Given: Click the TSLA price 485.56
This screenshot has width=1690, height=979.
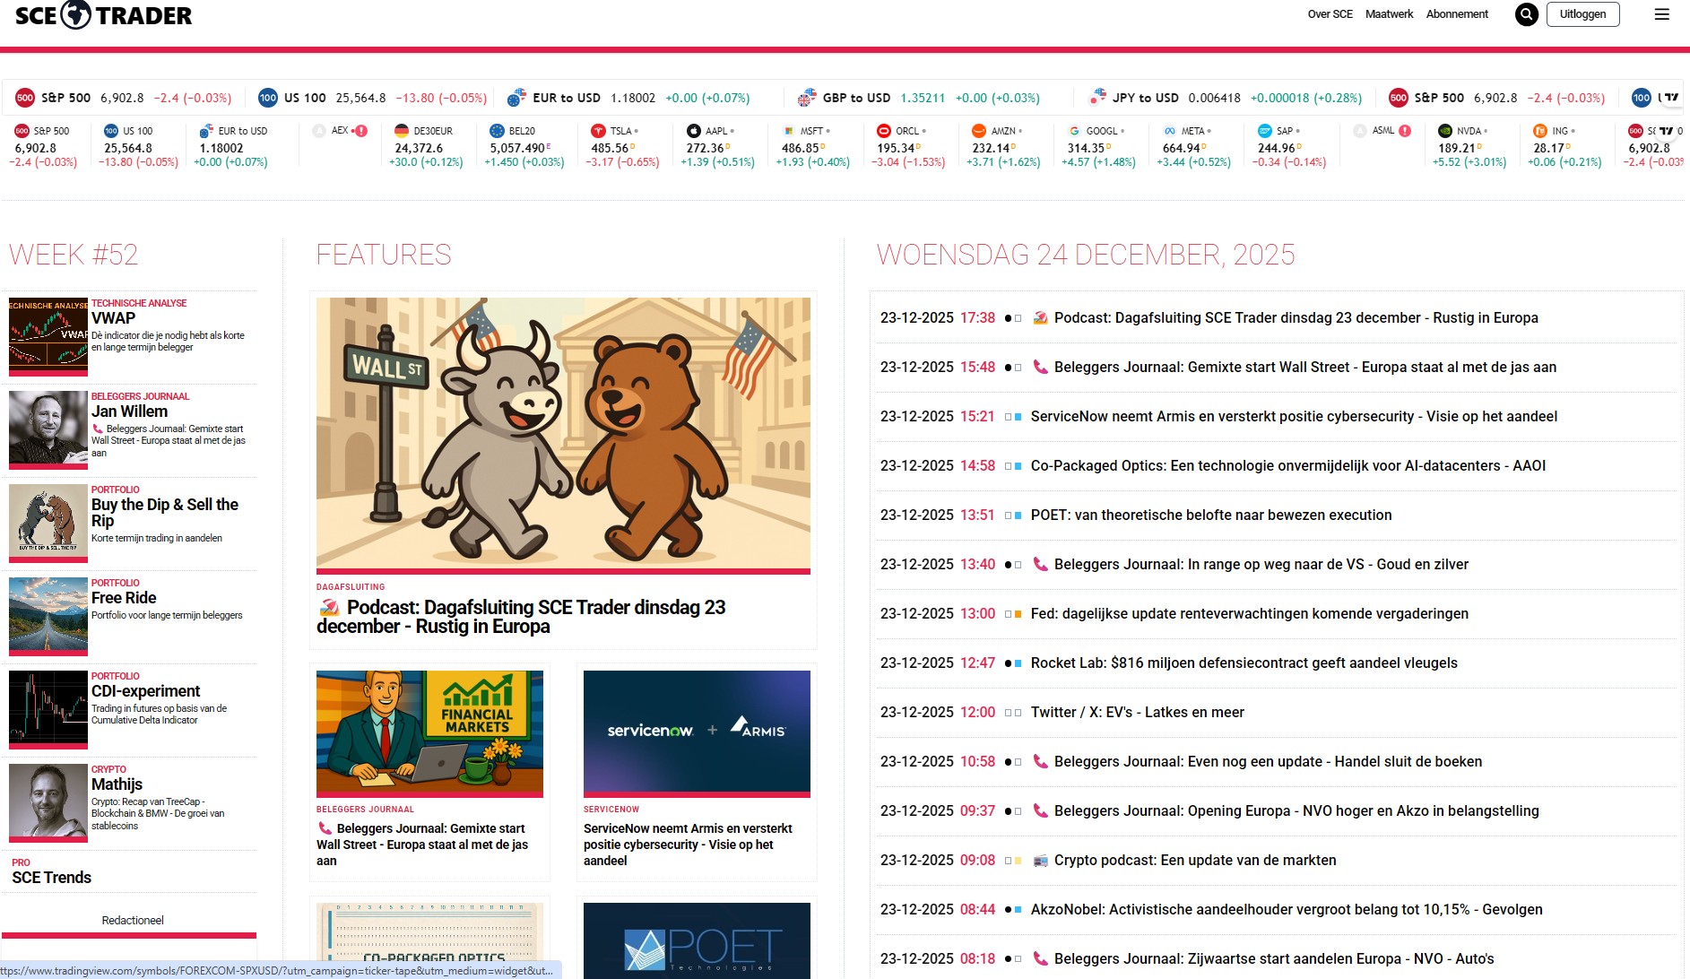Looking at the screenshot, I should pyautogui.click(x=610, y=149).
